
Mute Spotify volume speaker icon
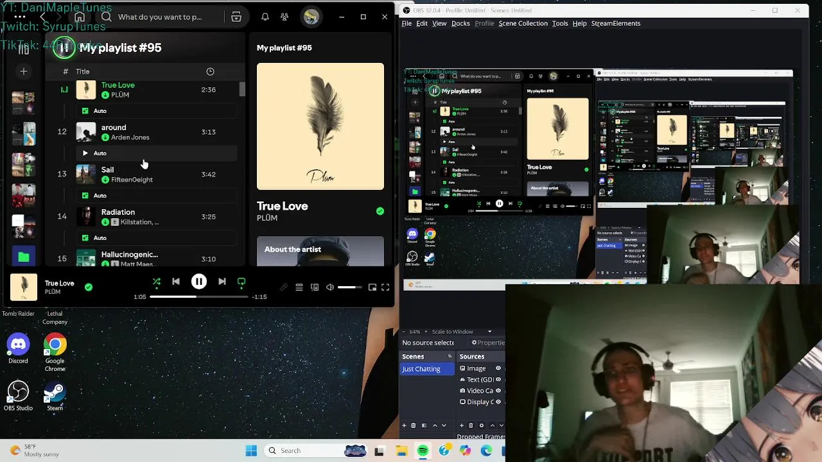330,287
